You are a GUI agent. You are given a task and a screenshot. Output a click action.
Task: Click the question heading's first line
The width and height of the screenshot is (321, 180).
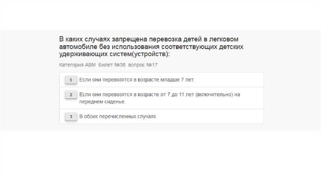149,40
